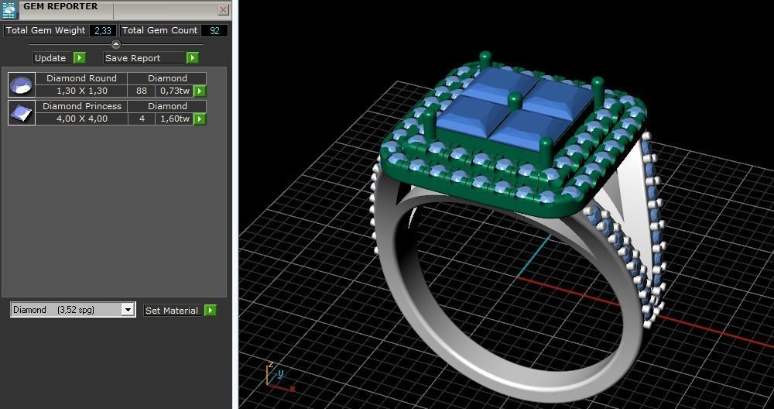774x409 pixels.
Task: Click the count cell showing 4
Action: 142,119
